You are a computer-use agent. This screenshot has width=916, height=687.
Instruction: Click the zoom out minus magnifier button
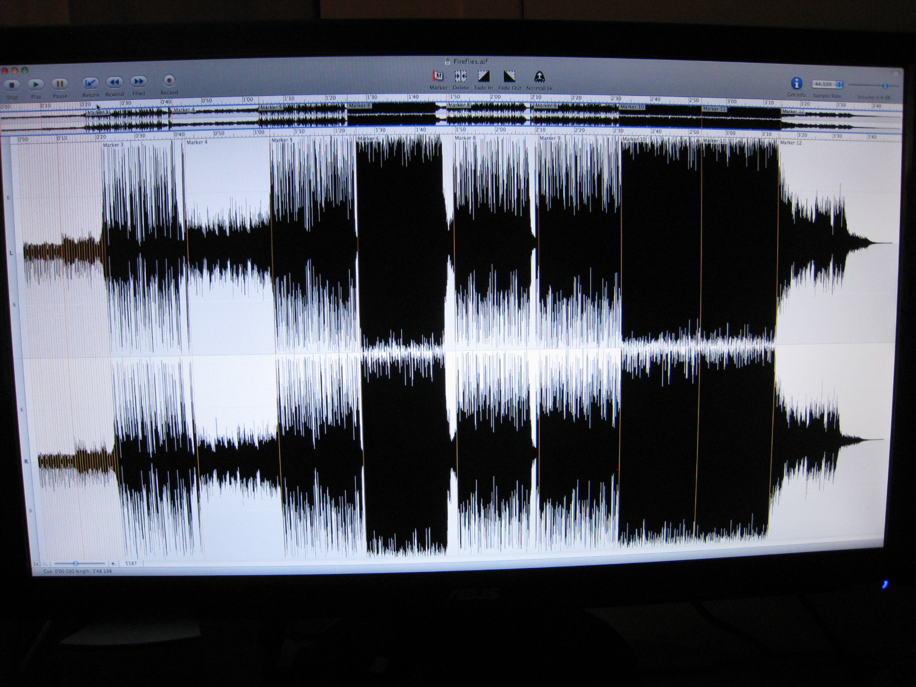click(46, 564)
